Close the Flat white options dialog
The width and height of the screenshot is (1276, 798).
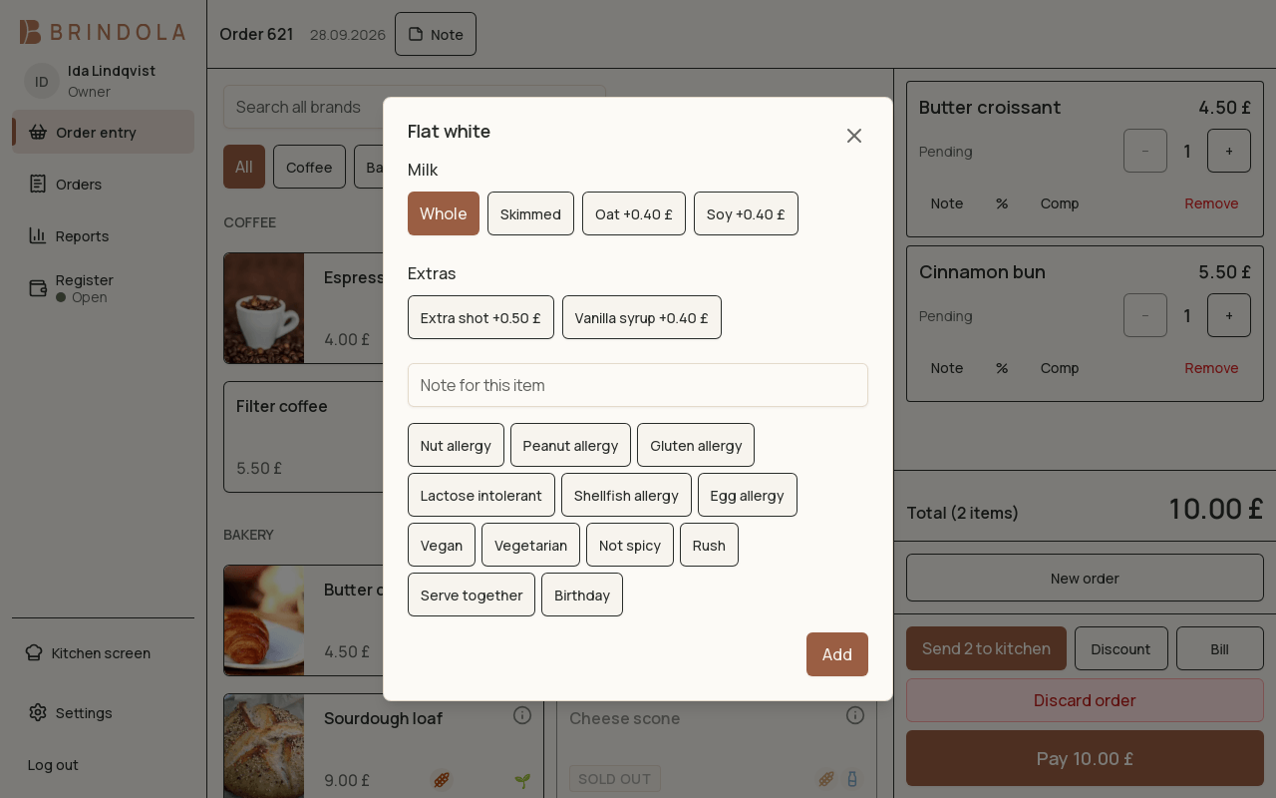pos(854,136)
